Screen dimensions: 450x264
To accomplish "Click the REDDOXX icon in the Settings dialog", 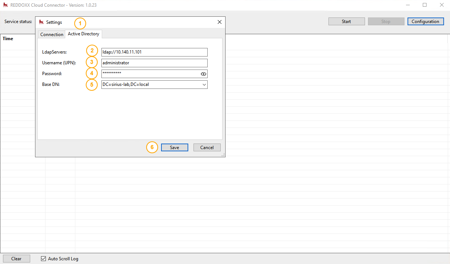I will click(x=41, y=22).
